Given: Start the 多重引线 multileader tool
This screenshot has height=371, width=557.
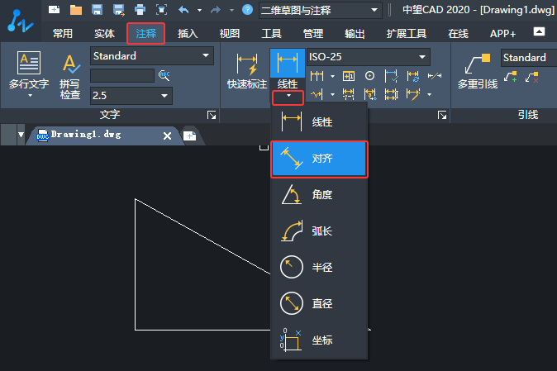Looking at the screenshot, I should click(478, 71).
